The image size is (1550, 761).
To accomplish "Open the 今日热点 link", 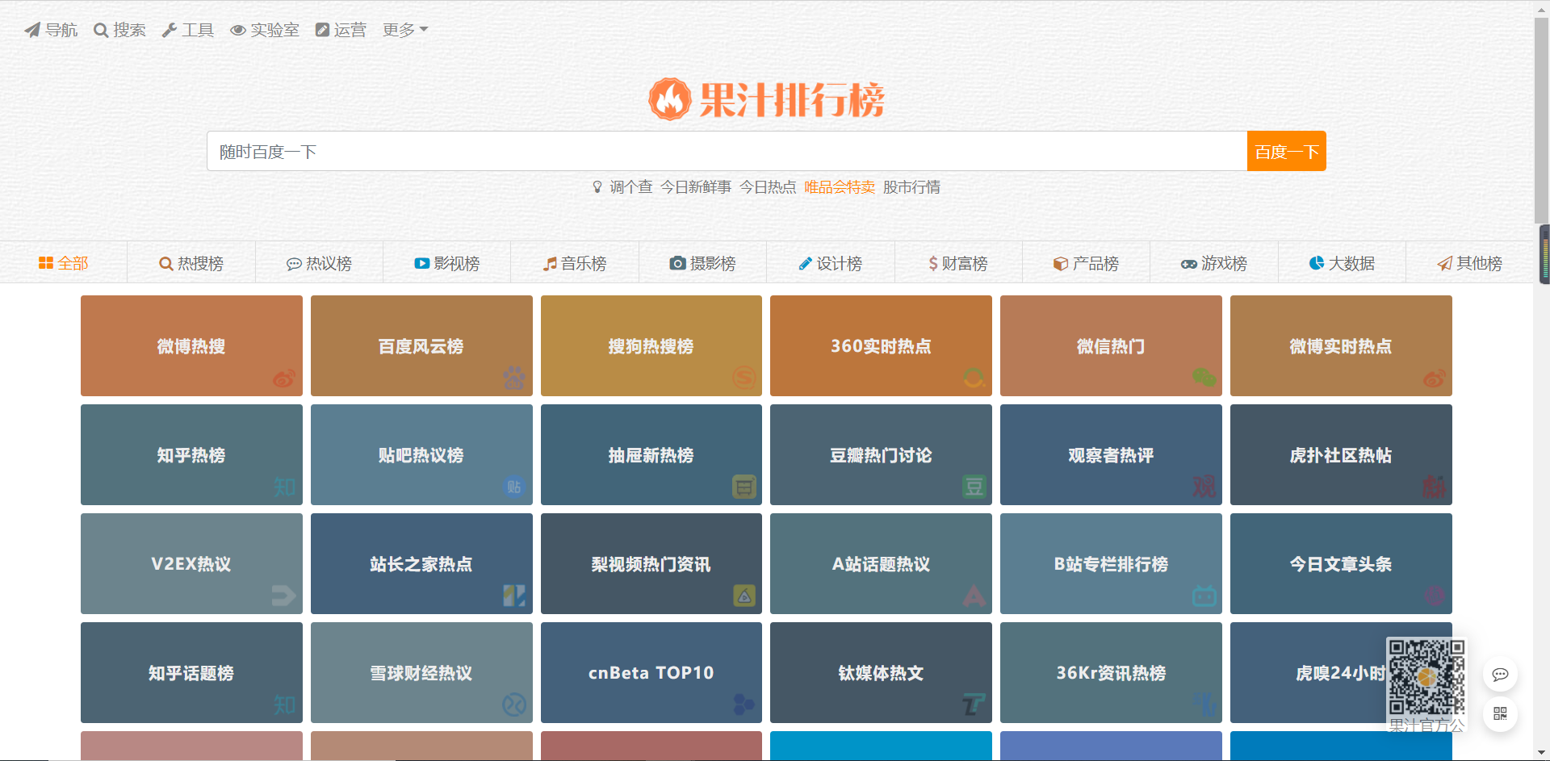I will [x=768, y=187].
